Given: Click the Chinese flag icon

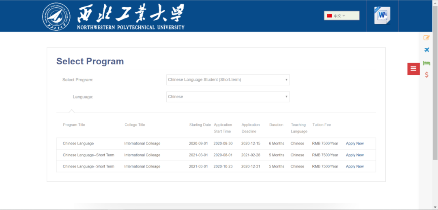Looking at the screenshot, I should (329, 16).
